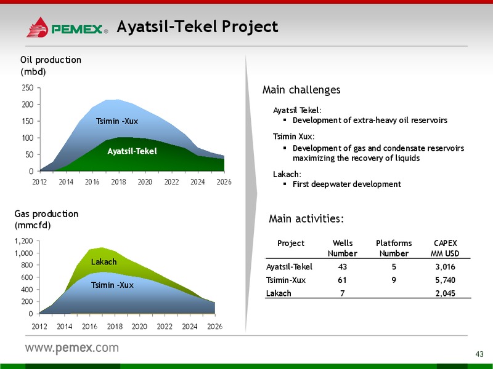Image resolution: width=493 pixels, height=369 pixels.
Task: Click the Tsimin -Xux label in oil chart
Action: coord(117,121)
